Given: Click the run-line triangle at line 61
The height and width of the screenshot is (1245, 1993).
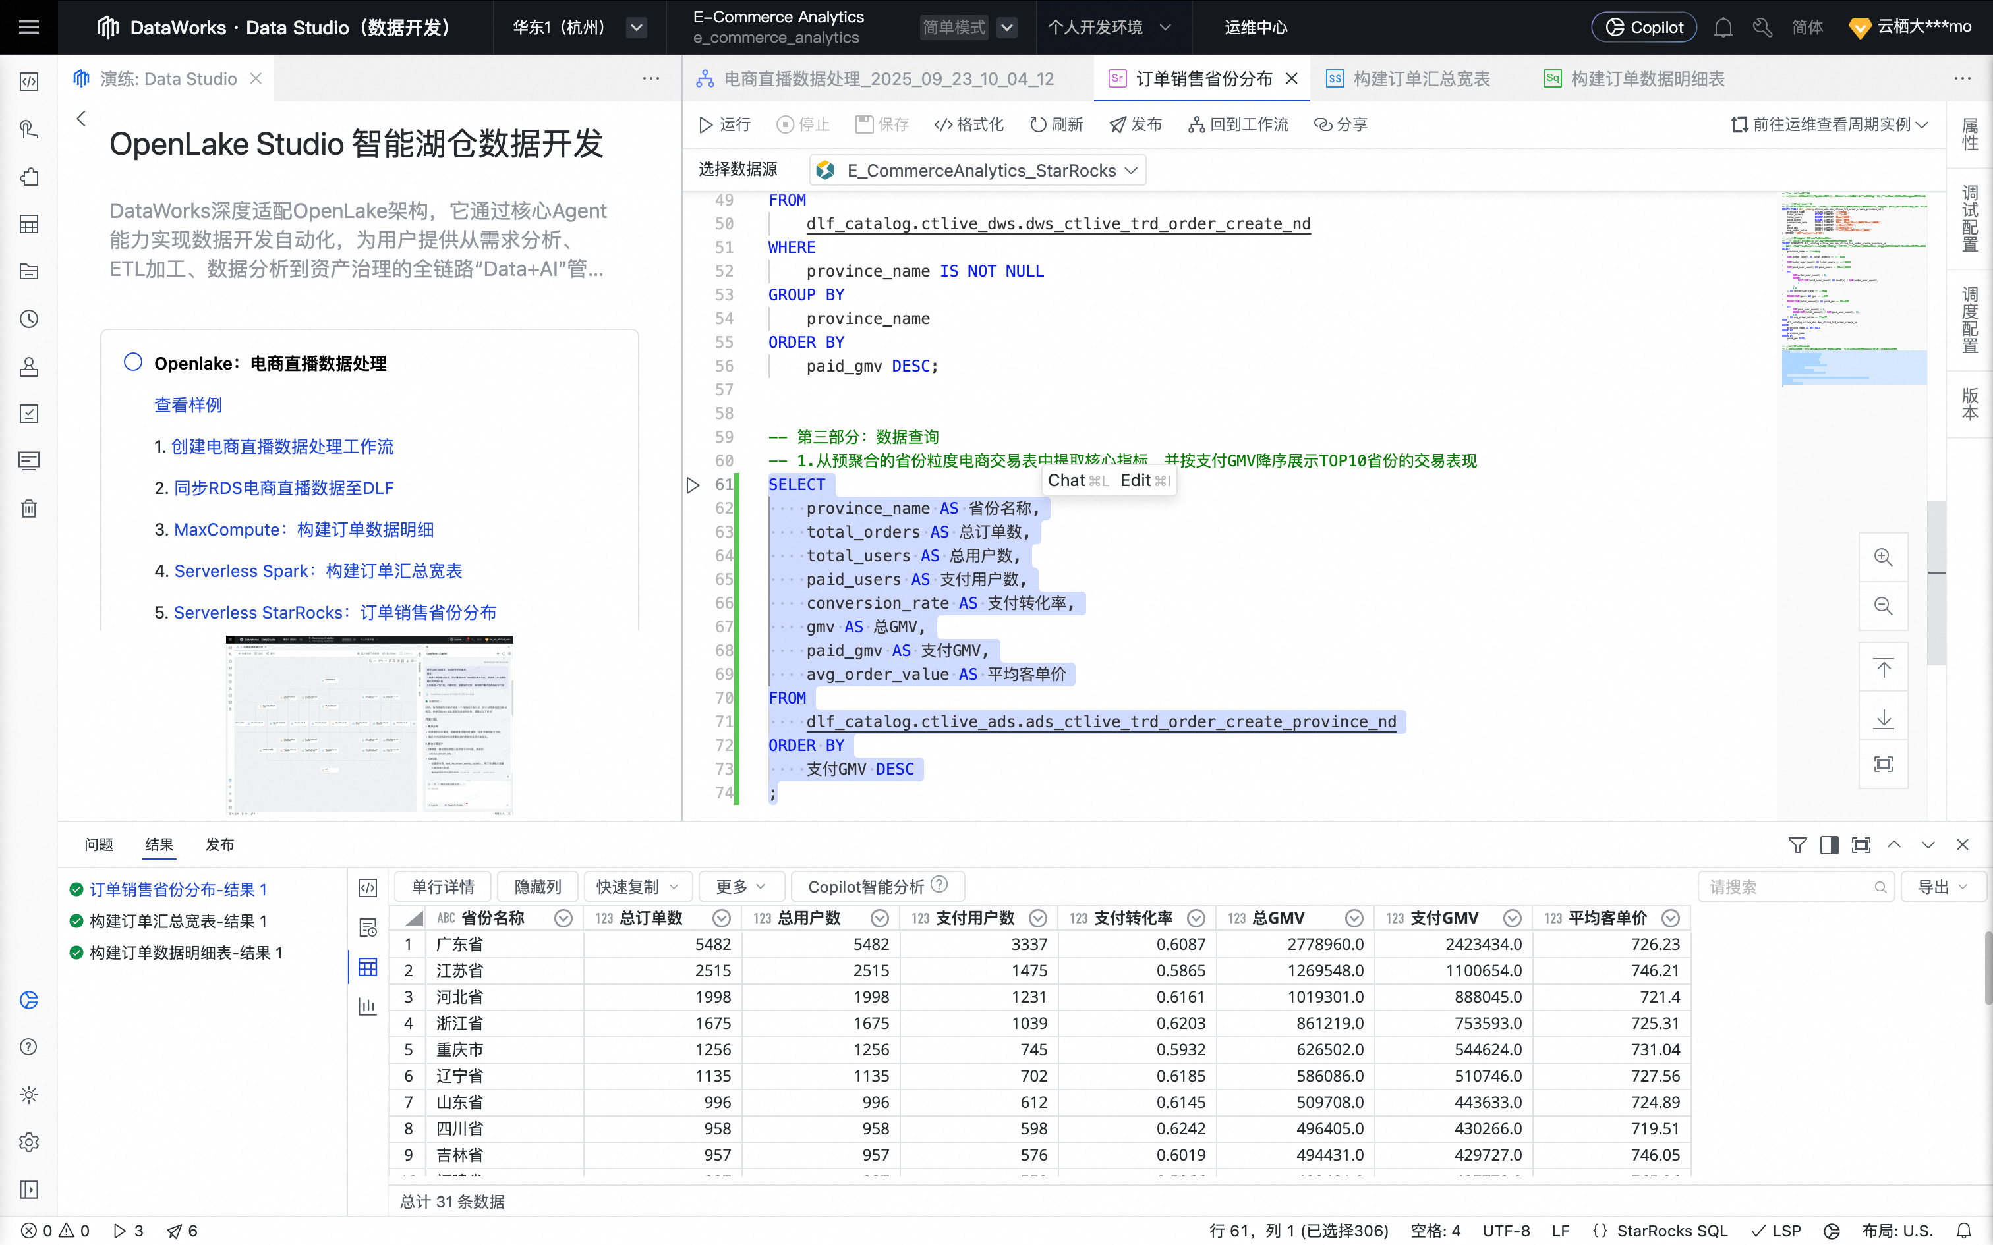Looking at the screenshot, I should coord(693,485).
